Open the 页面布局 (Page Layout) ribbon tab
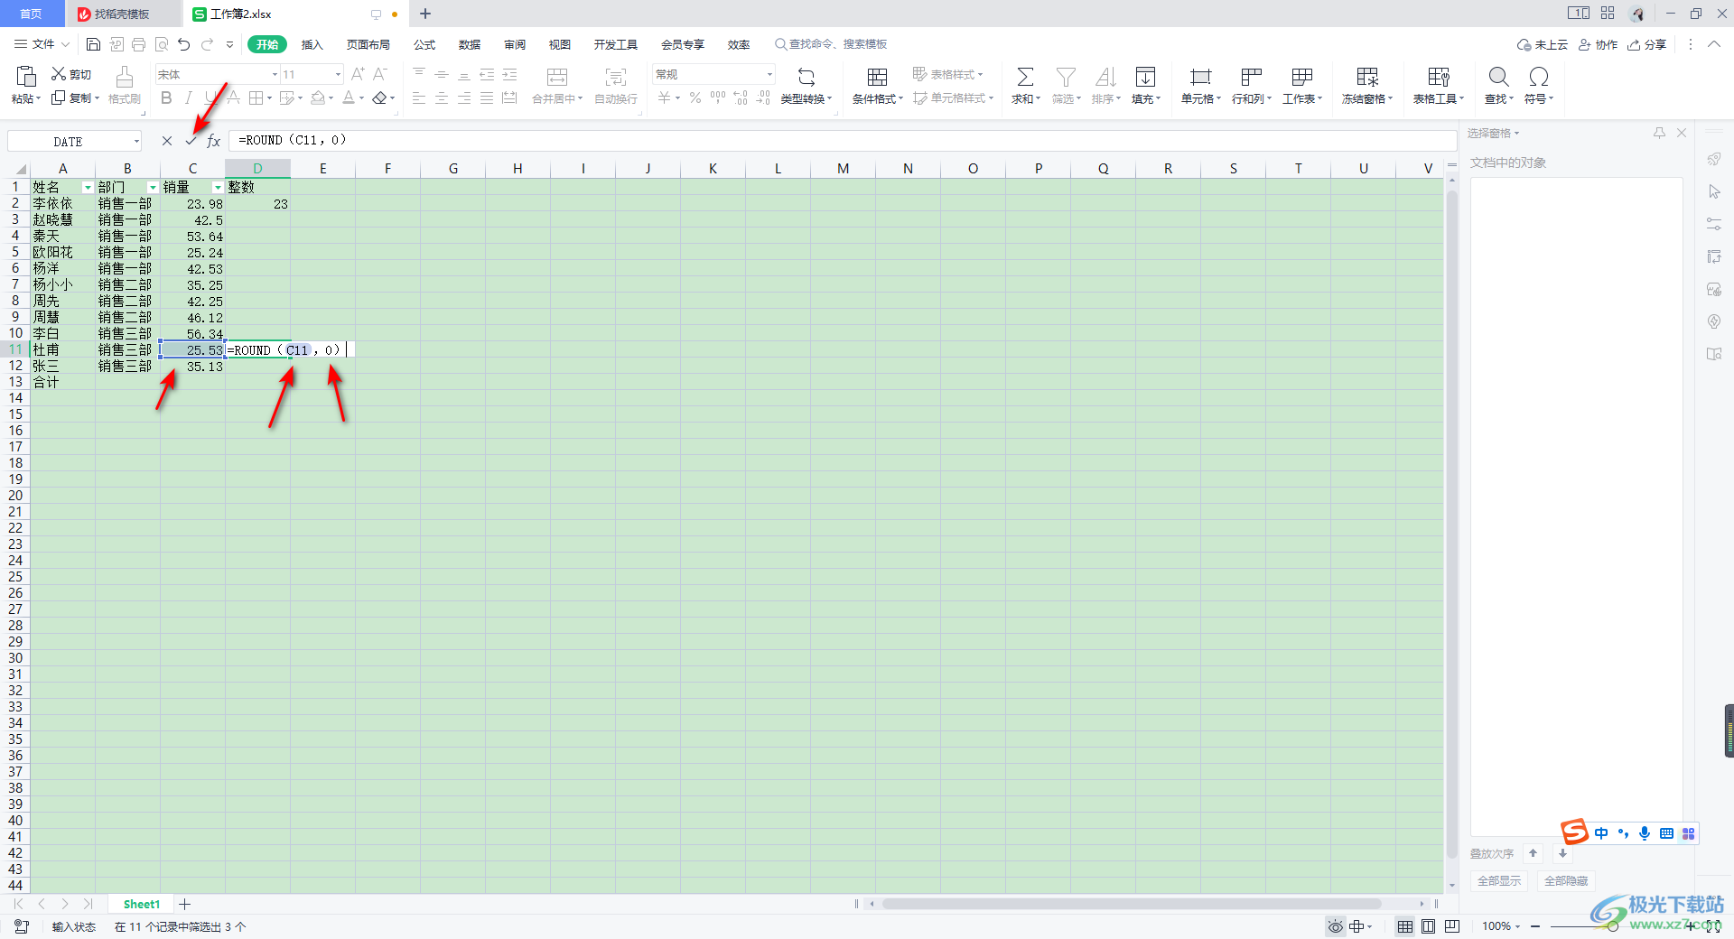This screenshot has height=939, width=1734. coord(368,44)
